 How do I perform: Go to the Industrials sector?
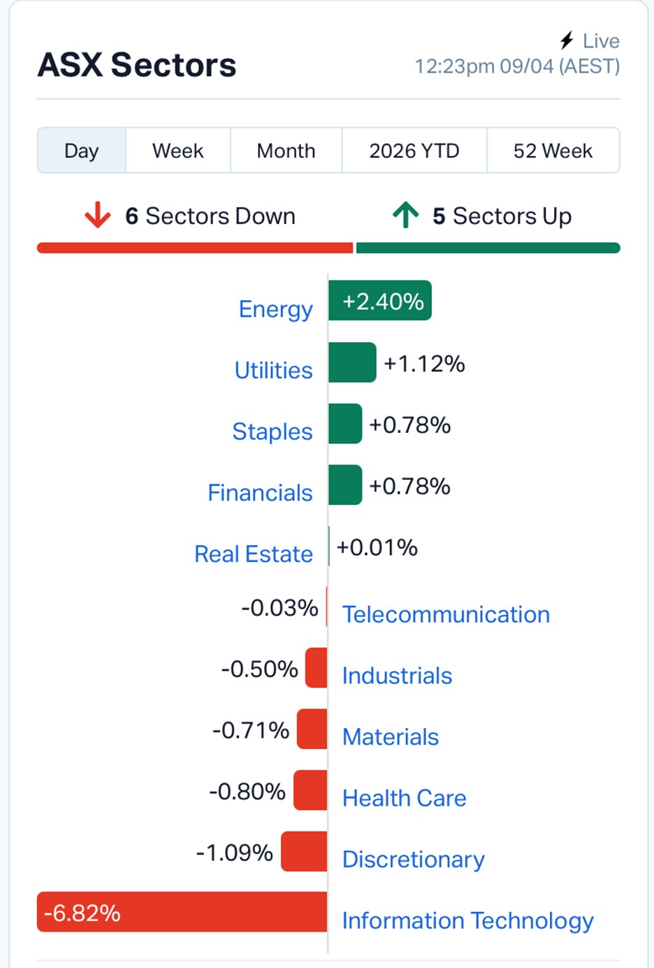[x=397, y=676]
